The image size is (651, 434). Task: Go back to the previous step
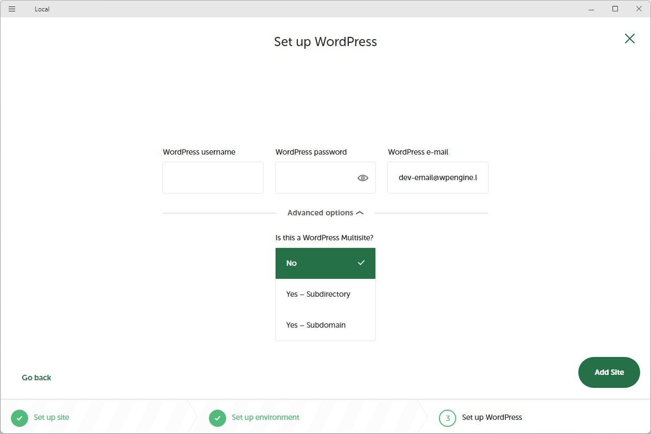36,378
